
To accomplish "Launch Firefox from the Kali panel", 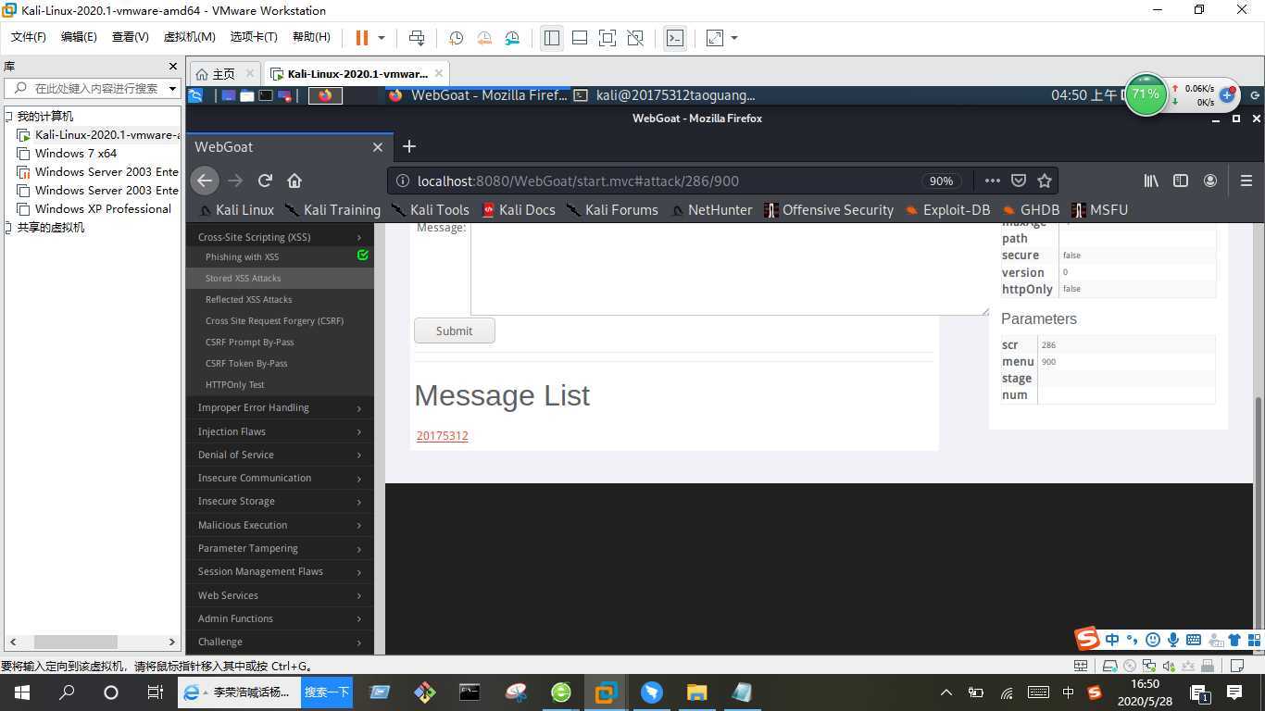I will (x=325, y=95).
